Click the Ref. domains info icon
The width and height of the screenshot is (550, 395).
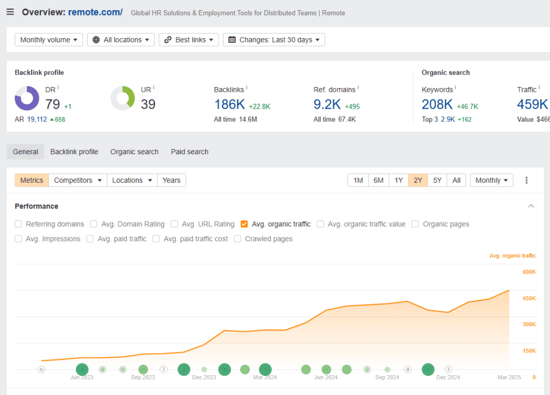click(x=358, y=88)
